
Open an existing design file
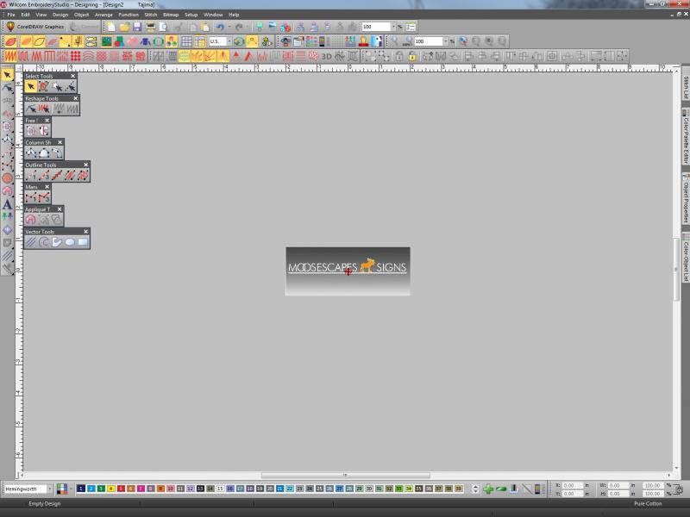pos(124,27)
